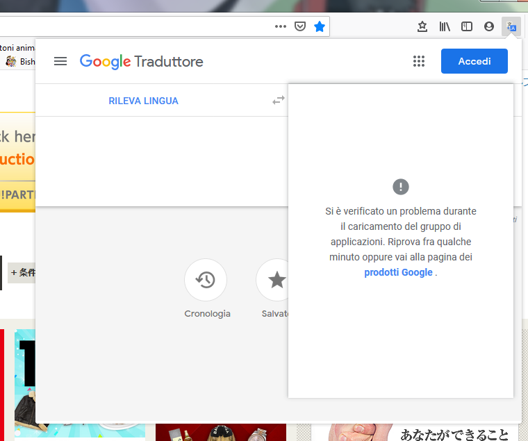This screenshot has width=528, height=441.
Task: Open Cronologia history button
Action: [206, 279]
